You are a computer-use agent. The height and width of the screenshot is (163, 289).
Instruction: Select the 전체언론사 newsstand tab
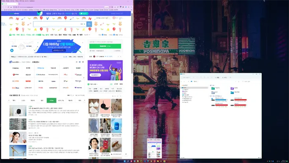(36, 62)
